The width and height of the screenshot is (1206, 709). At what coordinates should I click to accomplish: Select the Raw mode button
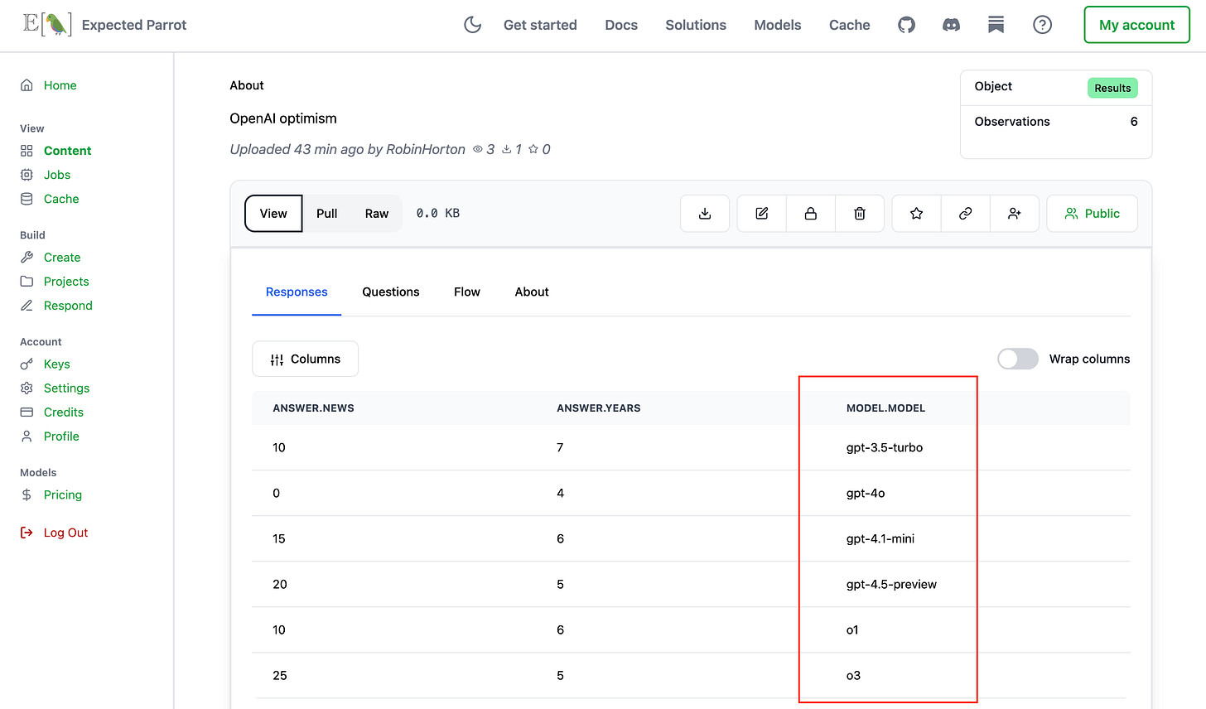377,214
